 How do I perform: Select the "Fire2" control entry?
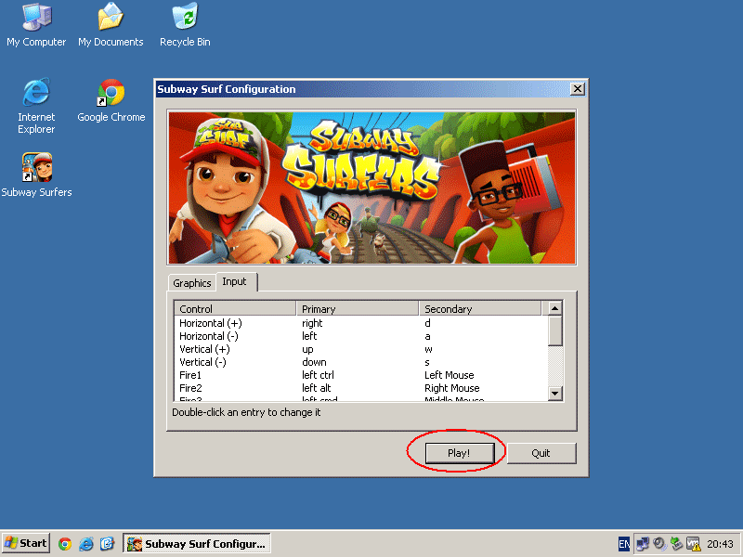(x=190, y=388)
